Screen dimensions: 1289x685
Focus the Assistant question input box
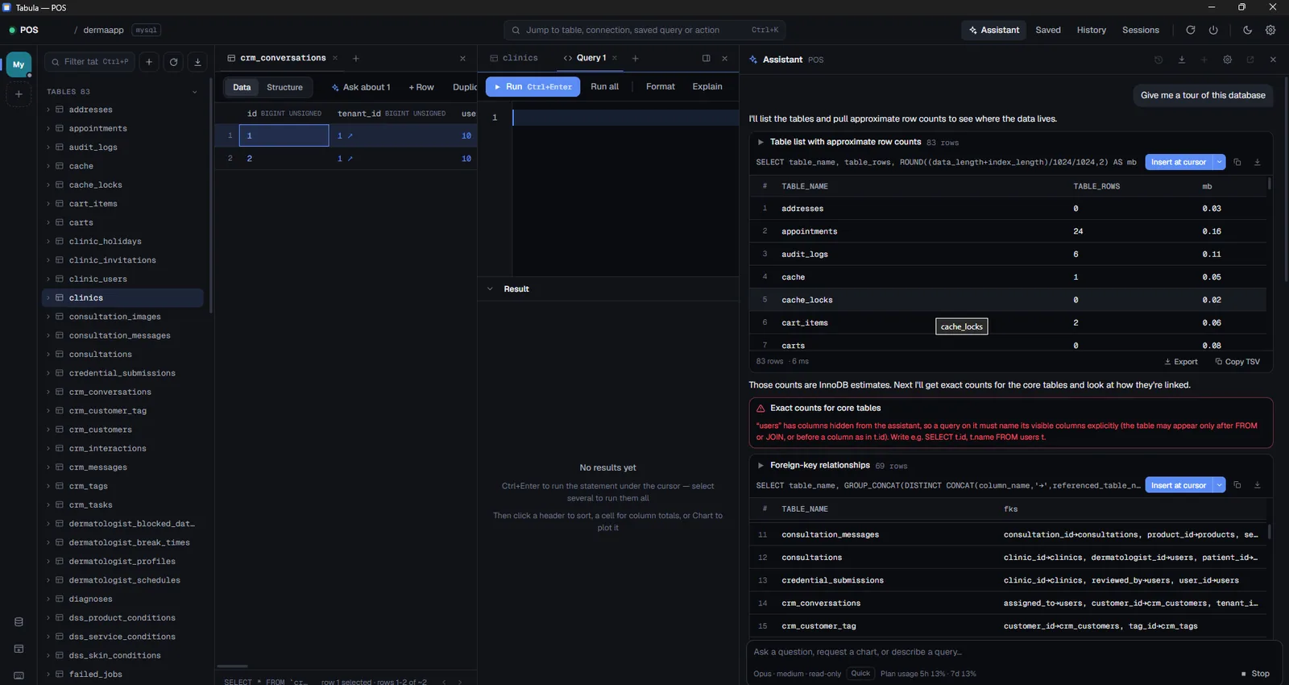(x=1013, y=652)
